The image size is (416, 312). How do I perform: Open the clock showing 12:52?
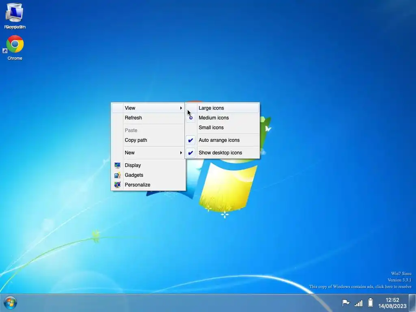392,303
